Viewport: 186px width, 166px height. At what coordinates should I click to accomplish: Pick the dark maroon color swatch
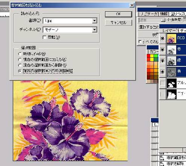(x=149, y=77)
